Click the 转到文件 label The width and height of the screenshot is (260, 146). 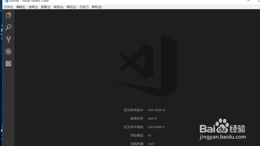[x=137, y=118]
